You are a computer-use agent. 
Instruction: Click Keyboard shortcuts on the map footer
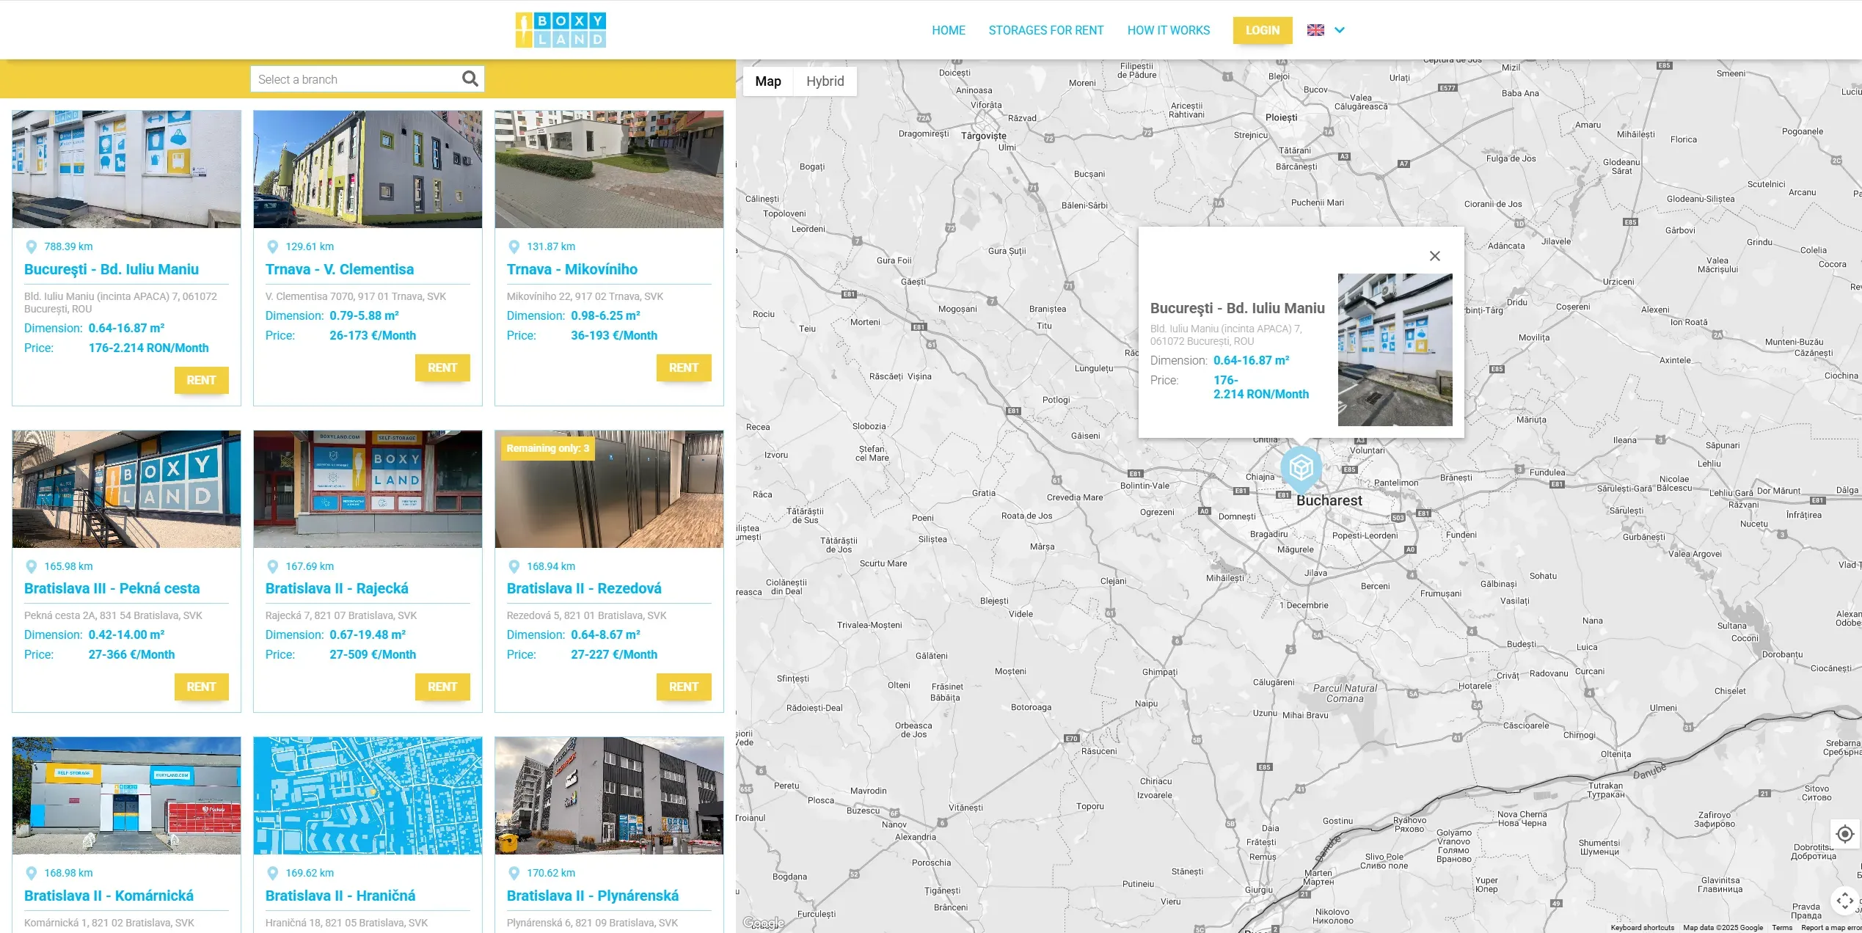pyautogui.click(x=1642, y=928)
